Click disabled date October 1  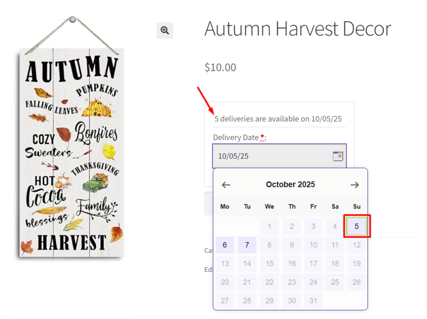269,226
